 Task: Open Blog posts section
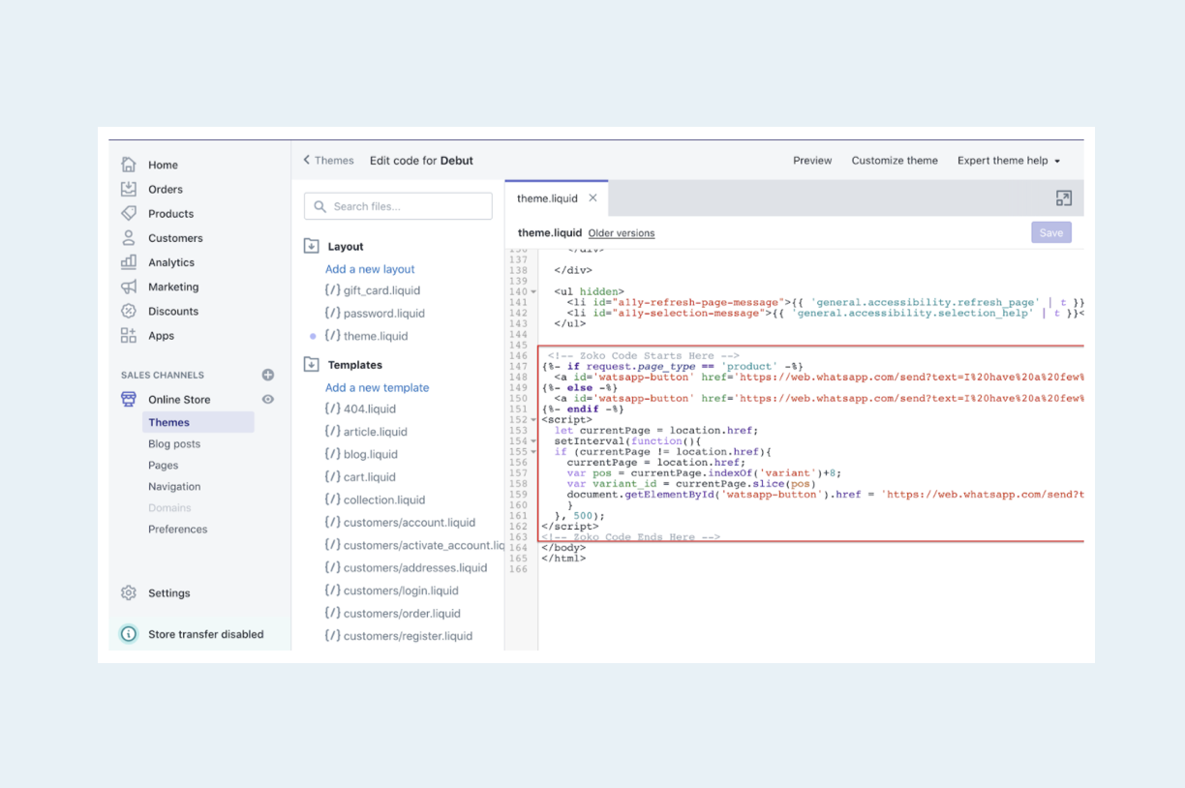174,443
